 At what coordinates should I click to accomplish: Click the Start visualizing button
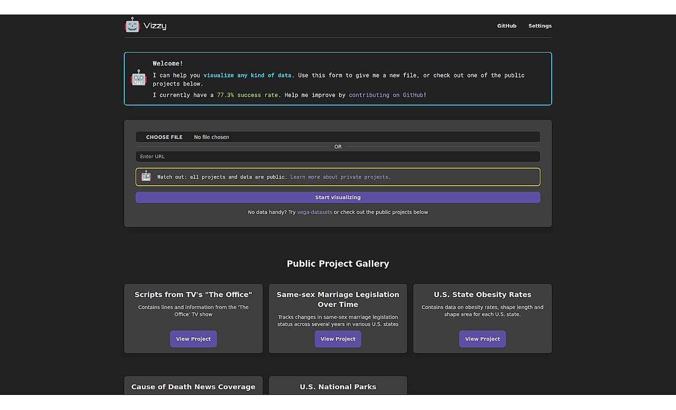[x=338, y=197]
